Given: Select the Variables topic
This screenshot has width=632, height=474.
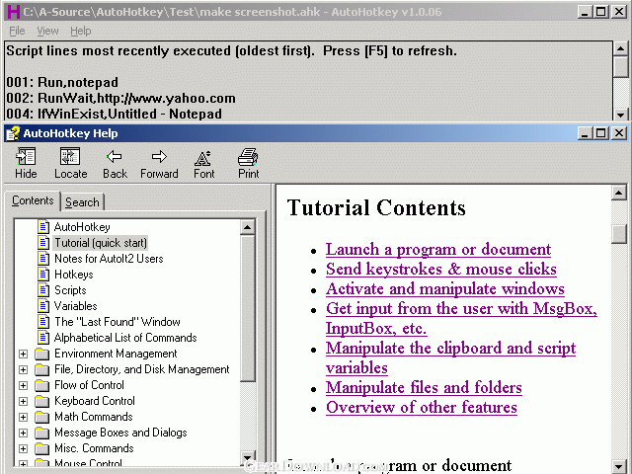Looking at the screenshot, I should pyautogui.click(x=76, y=306).
